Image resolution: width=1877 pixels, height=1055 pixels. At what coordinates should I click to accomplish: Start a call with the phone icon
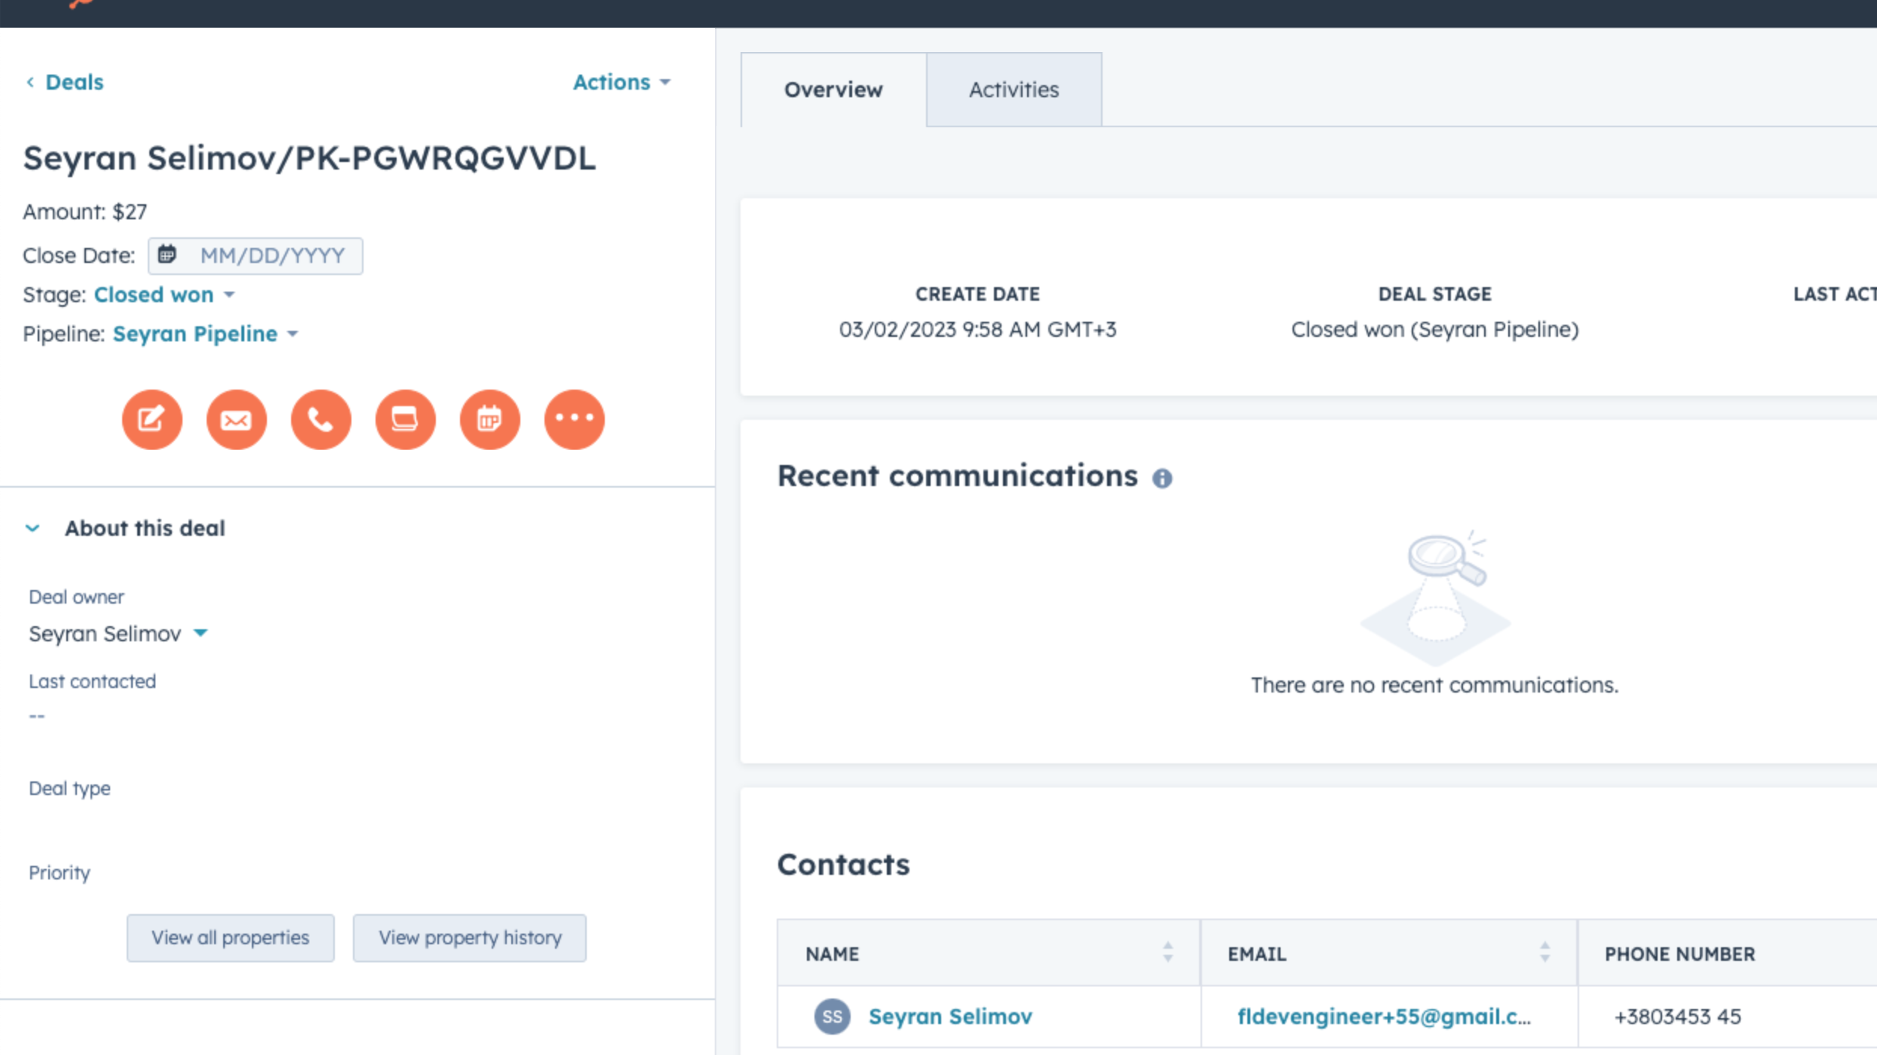coord(321,420)
